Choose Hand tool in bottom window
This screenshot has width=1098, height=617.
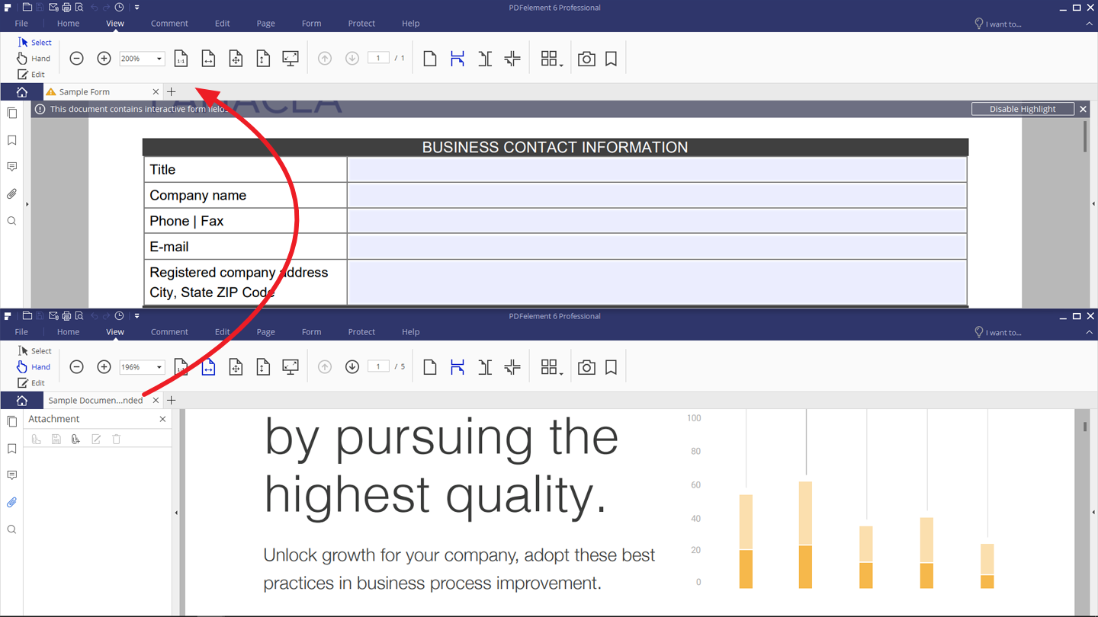(x=34, y=367)
